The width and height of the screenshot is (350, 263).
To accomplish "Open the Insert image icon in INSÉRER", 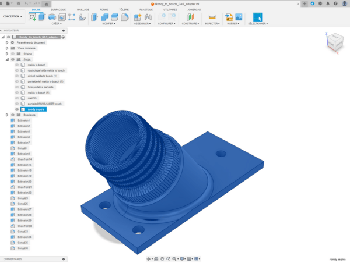I will pos(239,17).
